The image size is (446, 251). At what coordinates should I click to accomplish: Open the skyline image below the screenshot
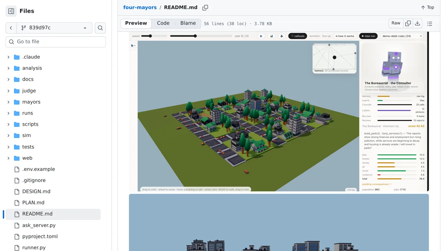point(279,222)
